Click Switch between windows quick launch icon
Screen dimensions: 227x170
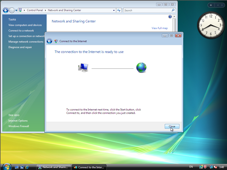tap(22, 167)
